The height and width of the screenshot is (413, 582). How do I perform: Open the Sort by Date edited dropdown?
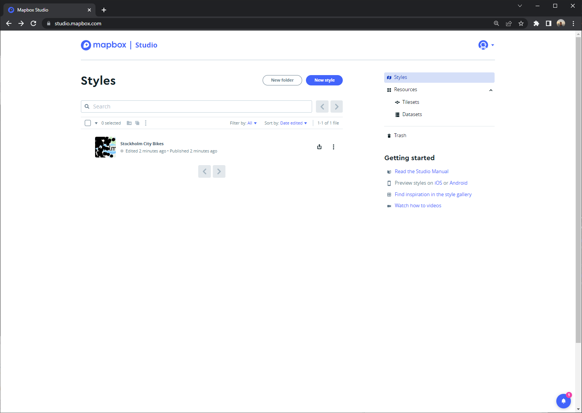(286, 123)
